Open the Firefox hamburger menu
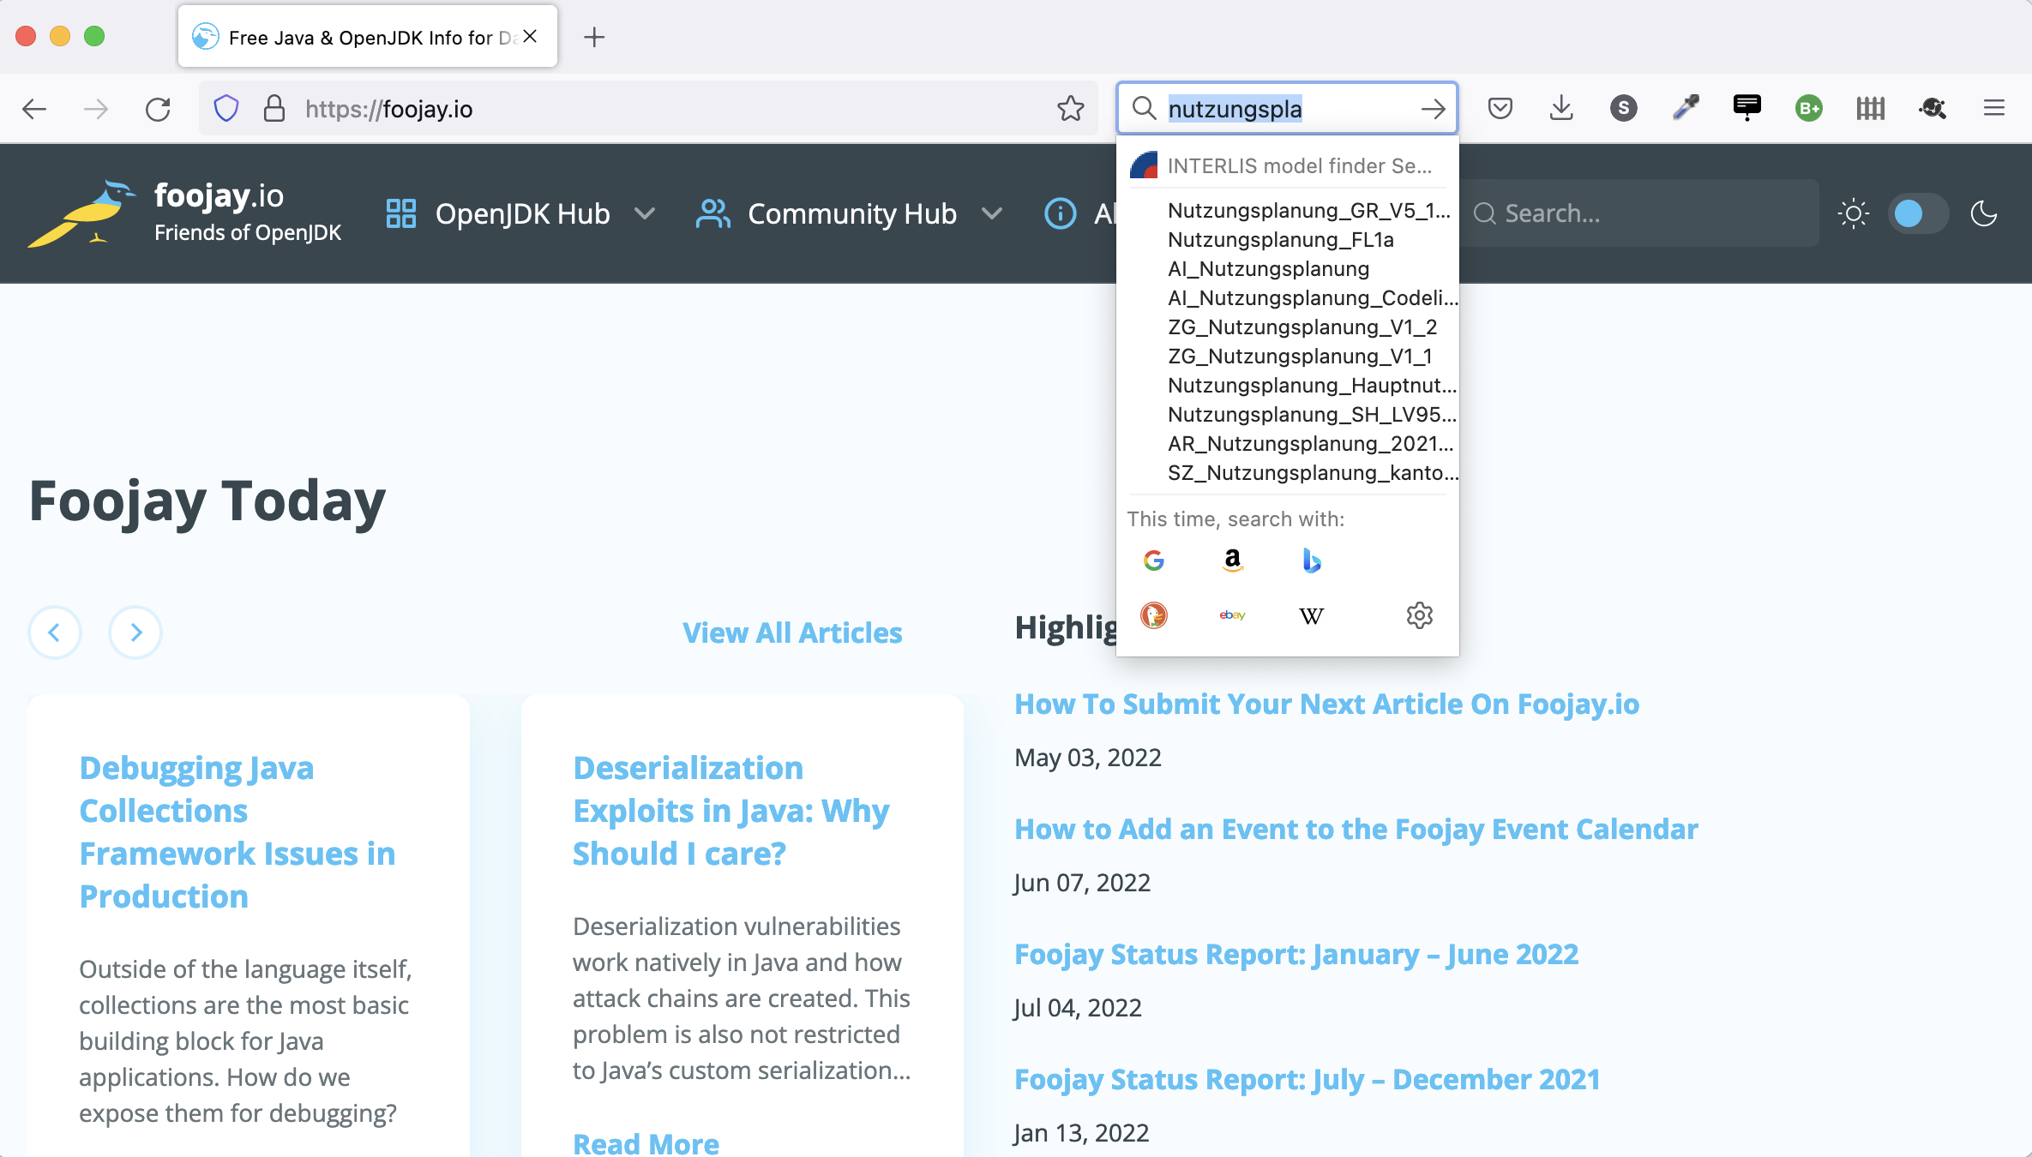2032x1157 pixels. 1994,108
